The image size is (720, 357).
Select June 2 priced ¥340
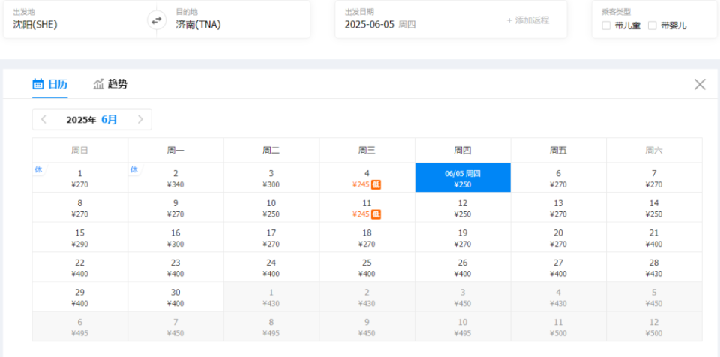coord(175,178)
